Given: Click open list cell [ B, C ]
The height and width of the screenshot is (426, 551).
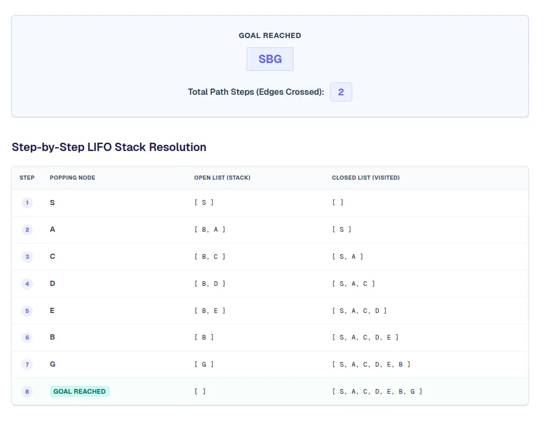Looking at the screenshot, I should click(x=210, y=257).
